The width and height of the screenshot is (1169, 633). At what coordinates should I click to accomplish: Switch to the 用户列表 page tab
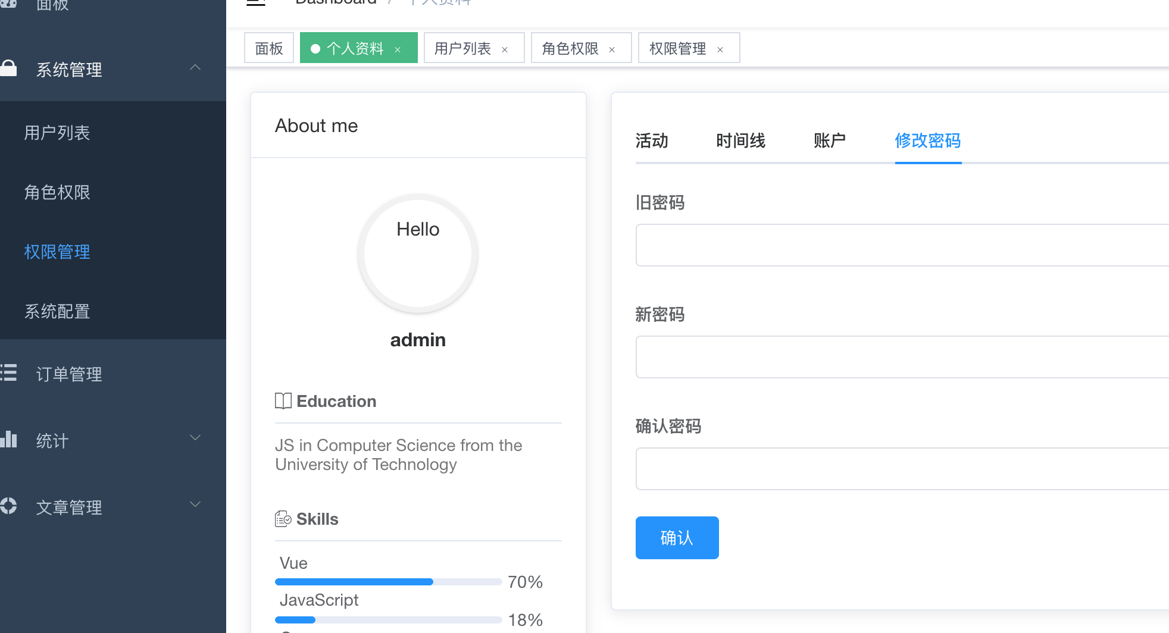[x=474, y=48]
